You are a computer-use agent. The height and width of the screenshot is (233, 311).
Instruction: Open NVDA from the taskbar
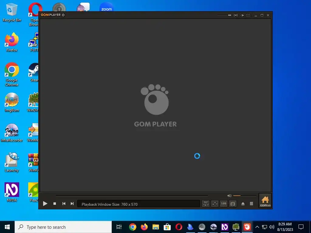[x=225, y=227]
